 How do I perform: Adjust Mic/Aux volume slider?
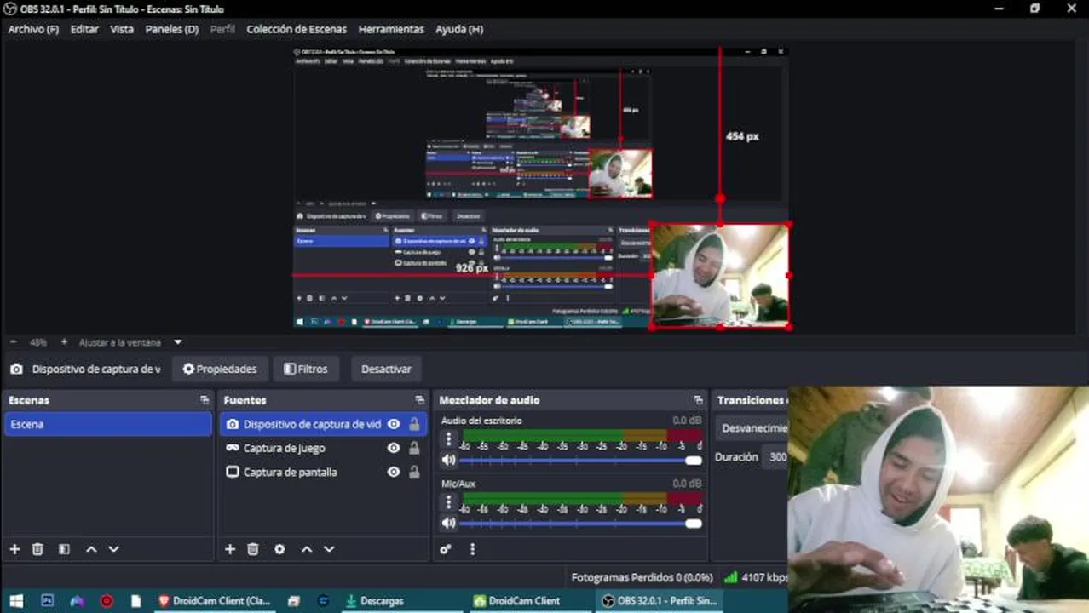pyautogui.click(x=581, y=523)
